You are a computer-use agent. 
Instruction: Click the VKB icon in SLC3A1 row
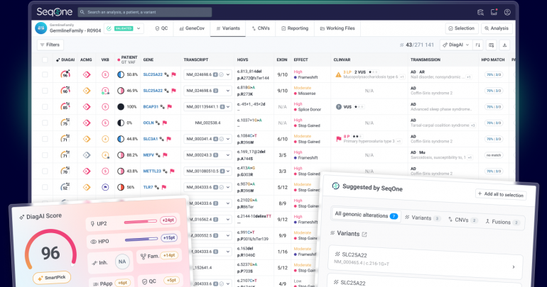(x=105, y=139)
